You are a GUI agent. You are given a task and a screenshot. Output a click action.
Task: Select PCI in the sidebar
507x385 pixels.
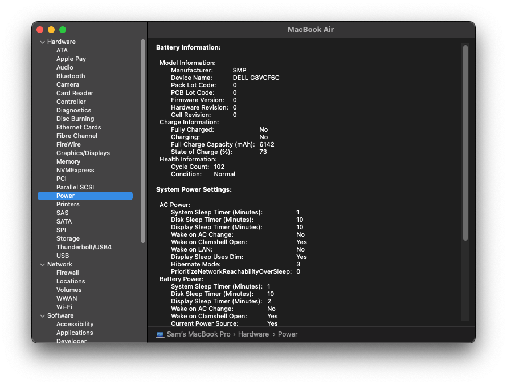pyautogui.click(x=61, y=179)
